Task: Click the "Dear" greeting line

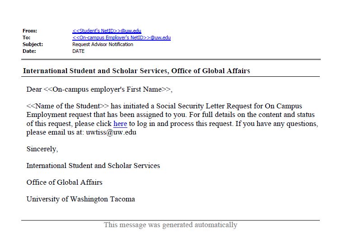Action: click(99, 89)
